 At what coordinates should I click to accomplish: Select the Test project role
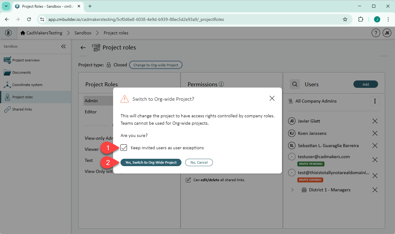[x=89, y=160]
